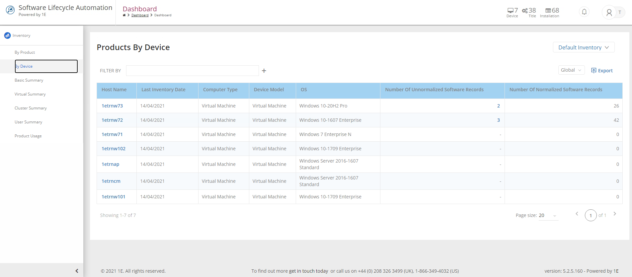
Task: Open host 1etrnw73 details link
Action: [112, 106]
